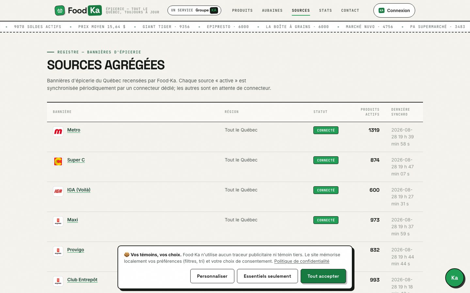Click the Connecté badge in the Maxi row
The height and width of the screenshot is (293, 470).
[x=326, y=220]
